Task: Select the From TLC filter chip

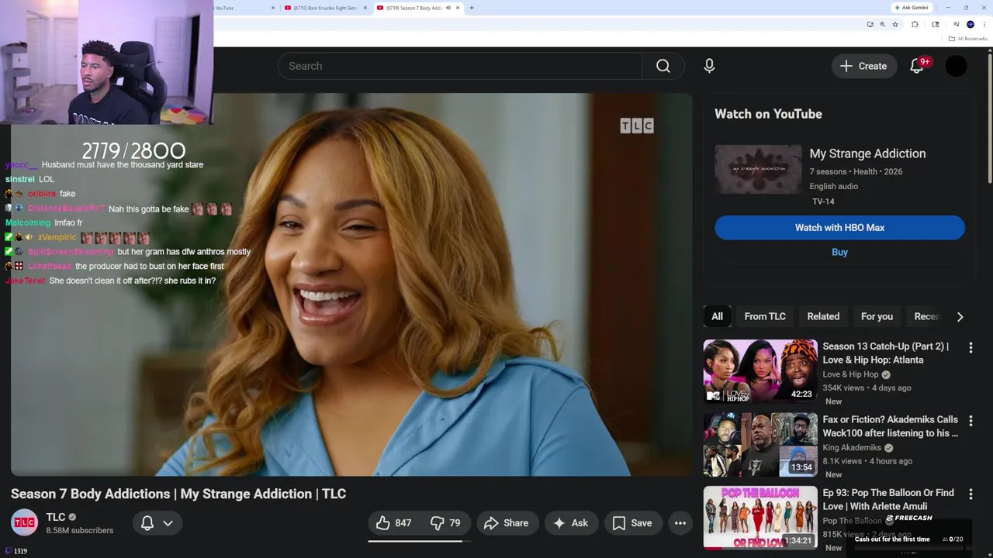Action: pos(765,316)
